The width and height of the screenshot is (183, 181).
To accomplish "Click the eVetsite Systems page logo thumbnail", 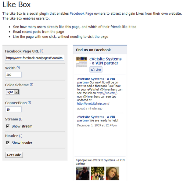I will [81, 62].
